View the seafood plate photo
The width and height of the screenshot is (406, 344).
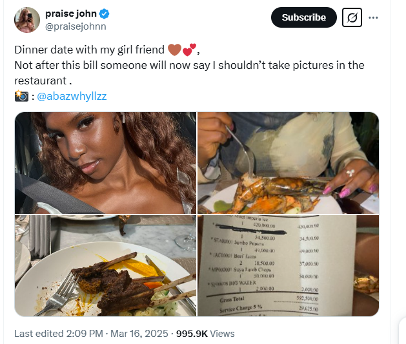(288, 162)
